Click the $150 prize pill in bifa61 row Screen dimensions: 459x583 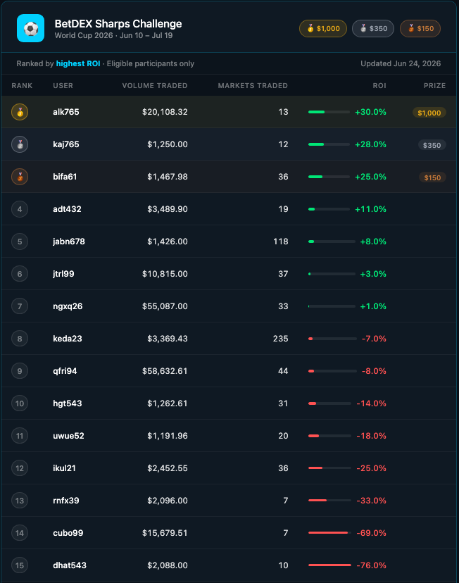coord(432,177)
